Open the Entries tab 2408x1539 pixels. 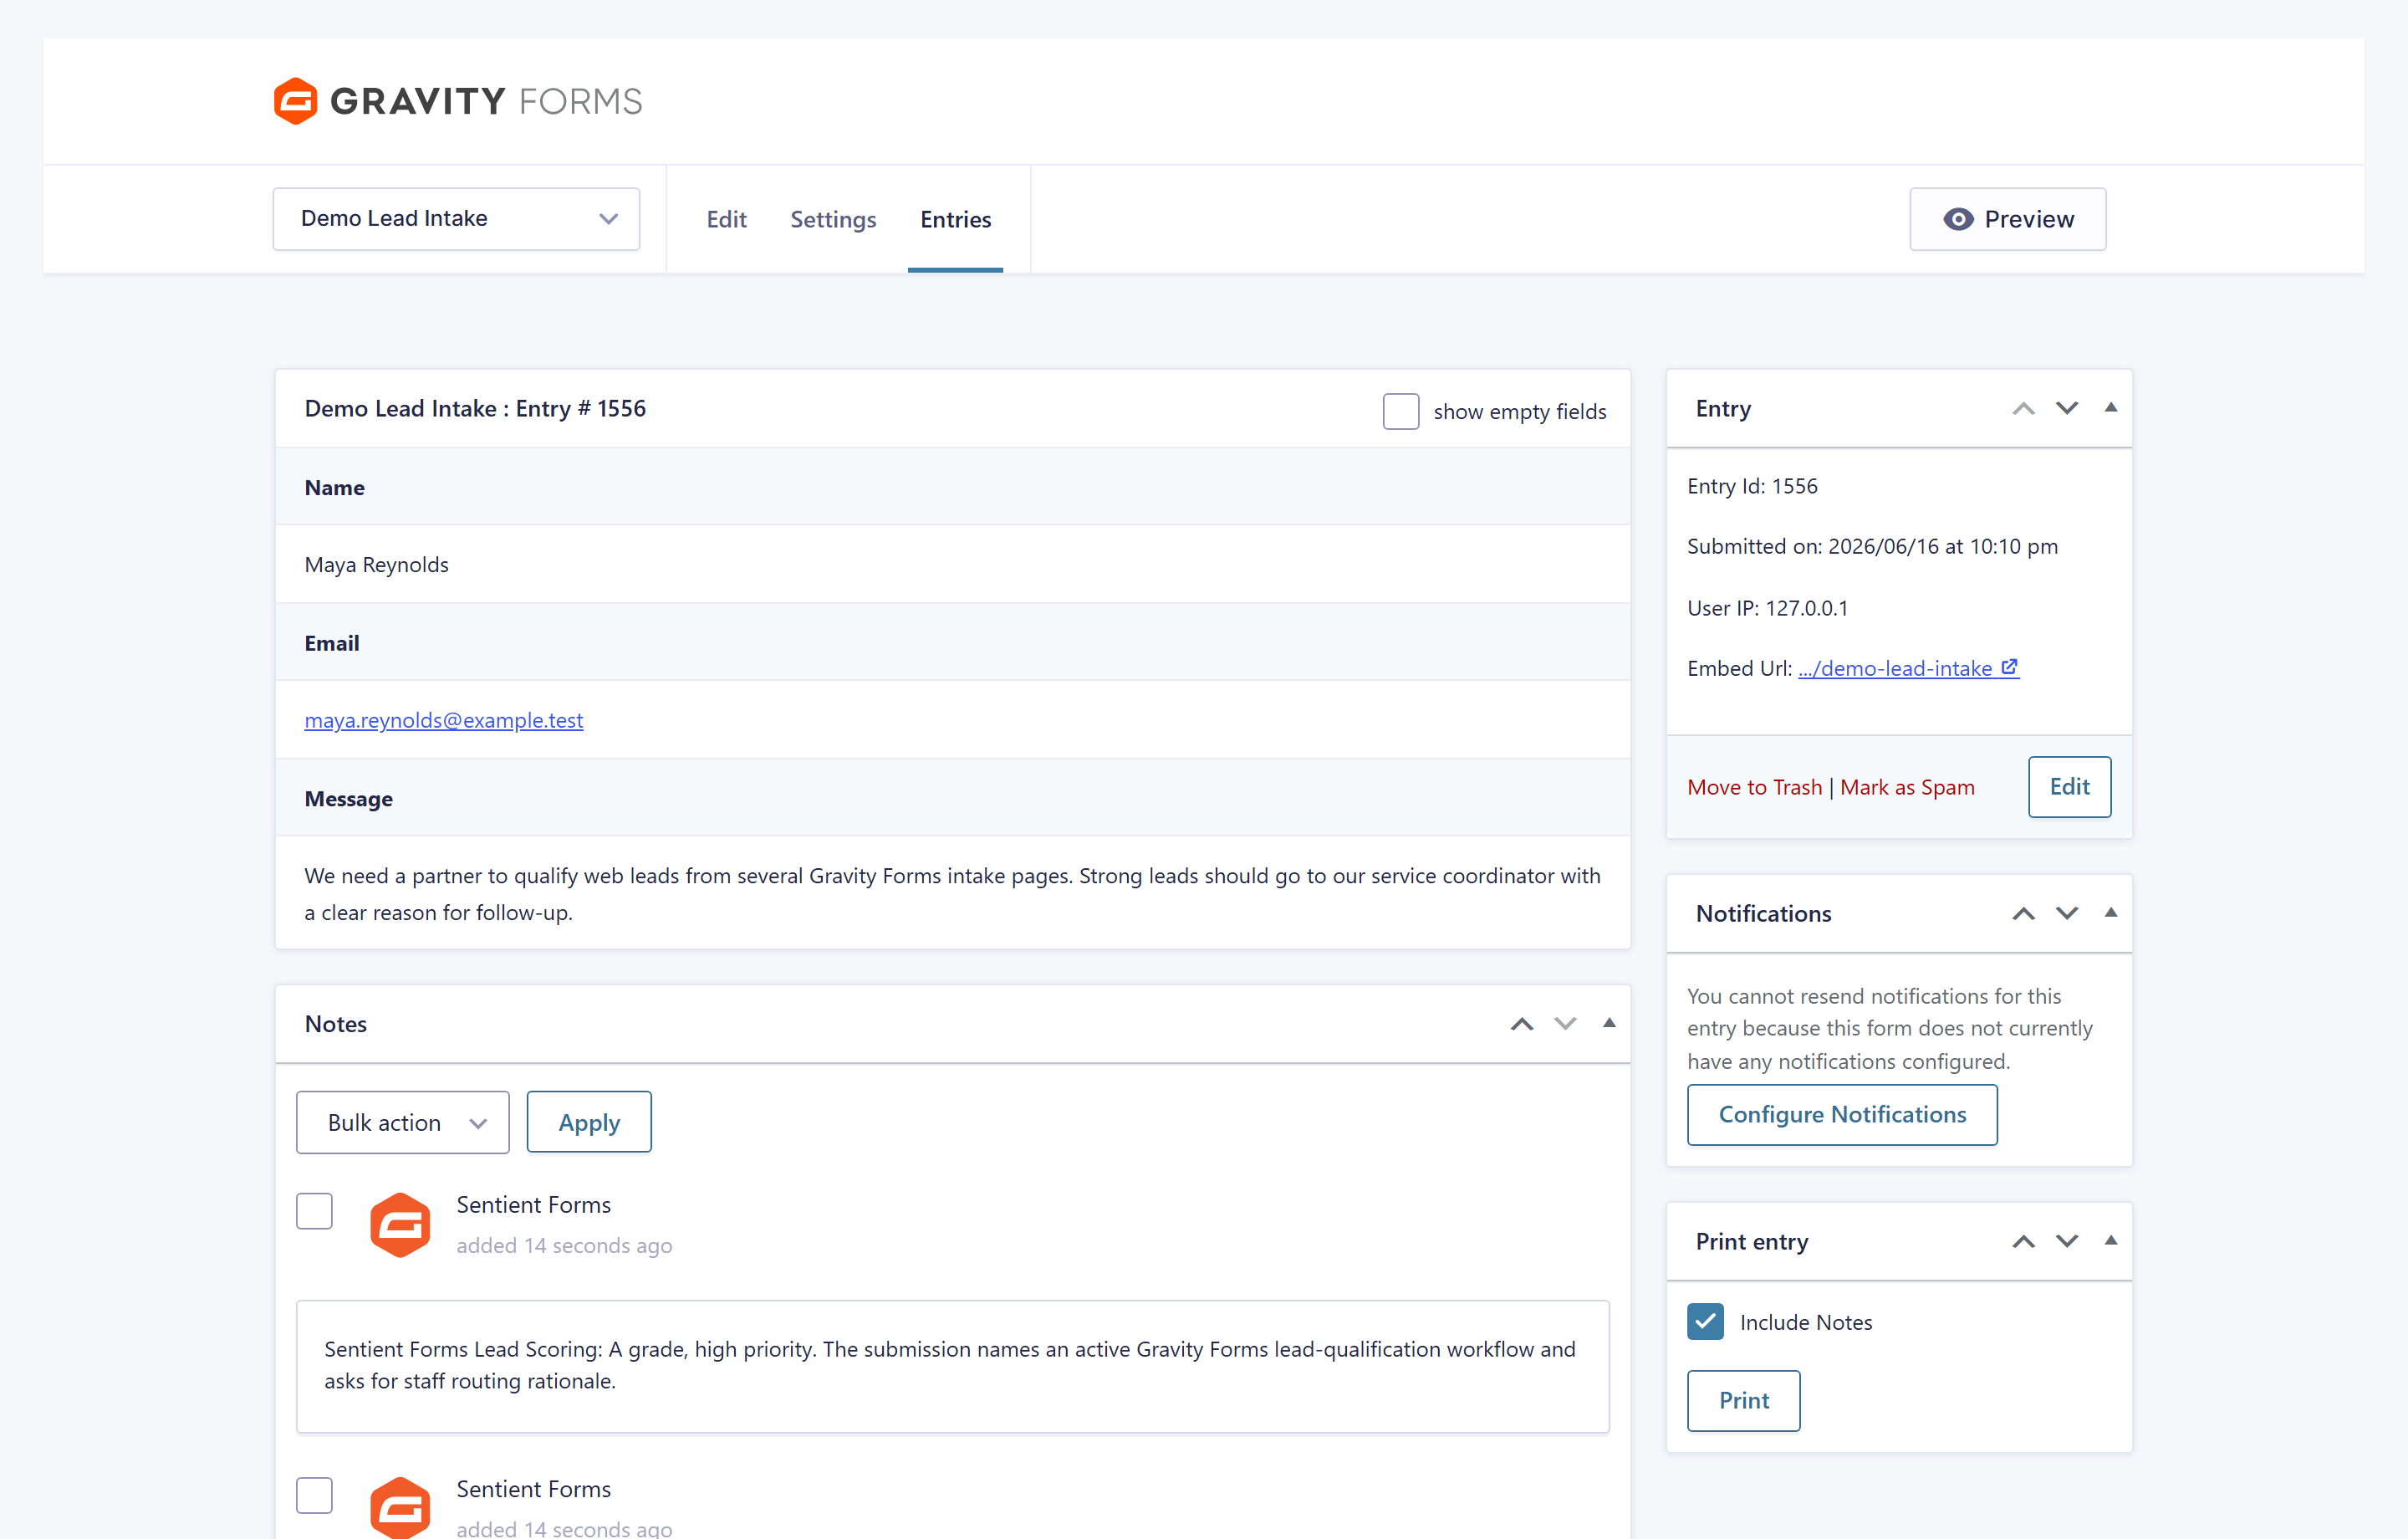coord(956,219)
